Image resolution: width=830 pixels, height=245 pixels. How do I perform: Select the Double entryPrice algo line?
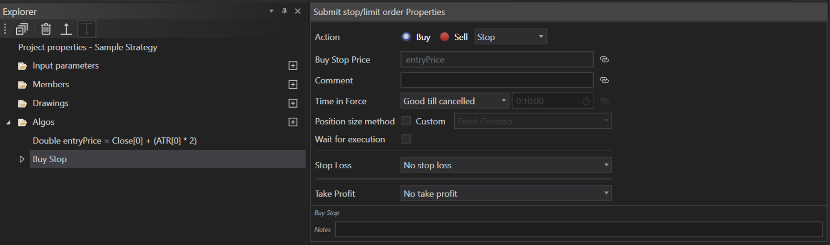pos(115,141)
